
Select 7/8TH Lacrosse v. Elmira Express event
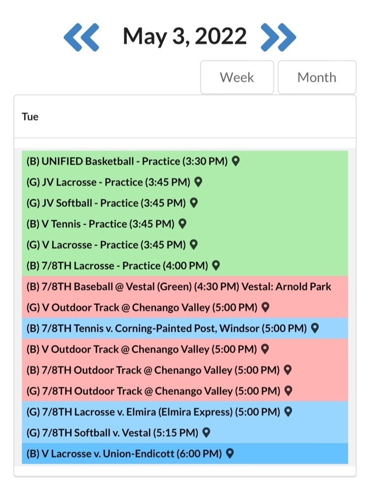153,411
